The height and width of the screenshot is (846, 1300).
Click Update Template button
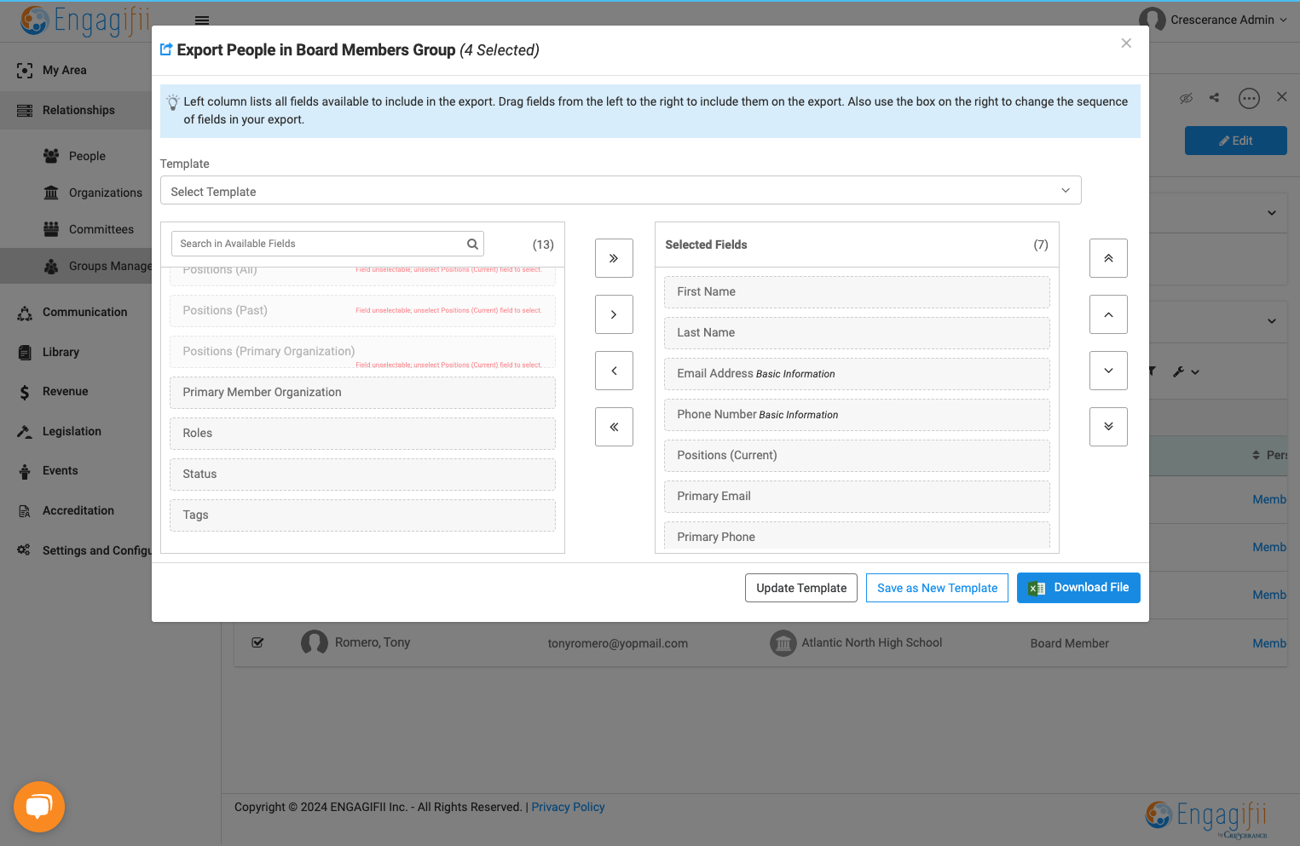(801, 588)
